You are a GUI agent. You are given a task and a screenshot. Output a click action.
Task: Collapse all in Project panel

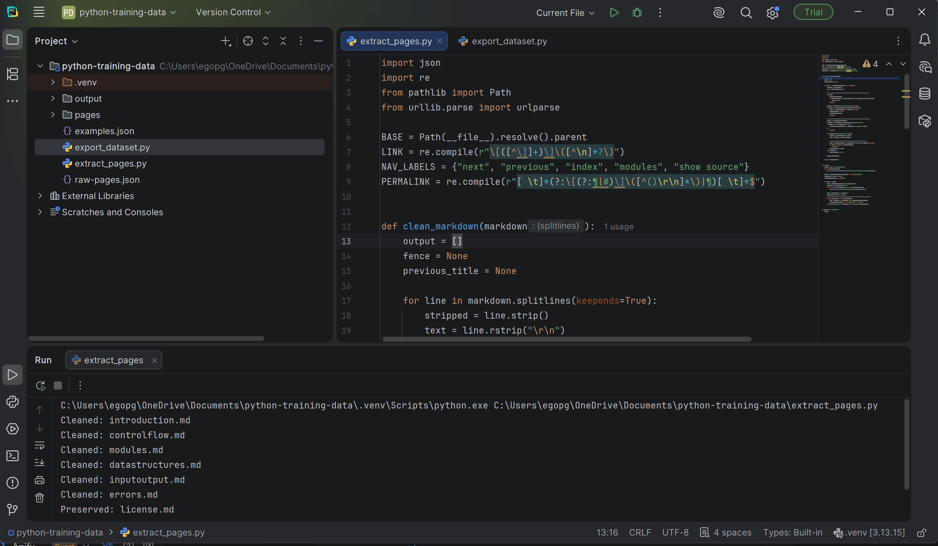pyautogui.click(x=283, y=41)
